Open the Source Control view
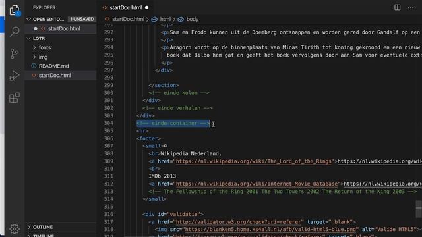 (15, 53)
